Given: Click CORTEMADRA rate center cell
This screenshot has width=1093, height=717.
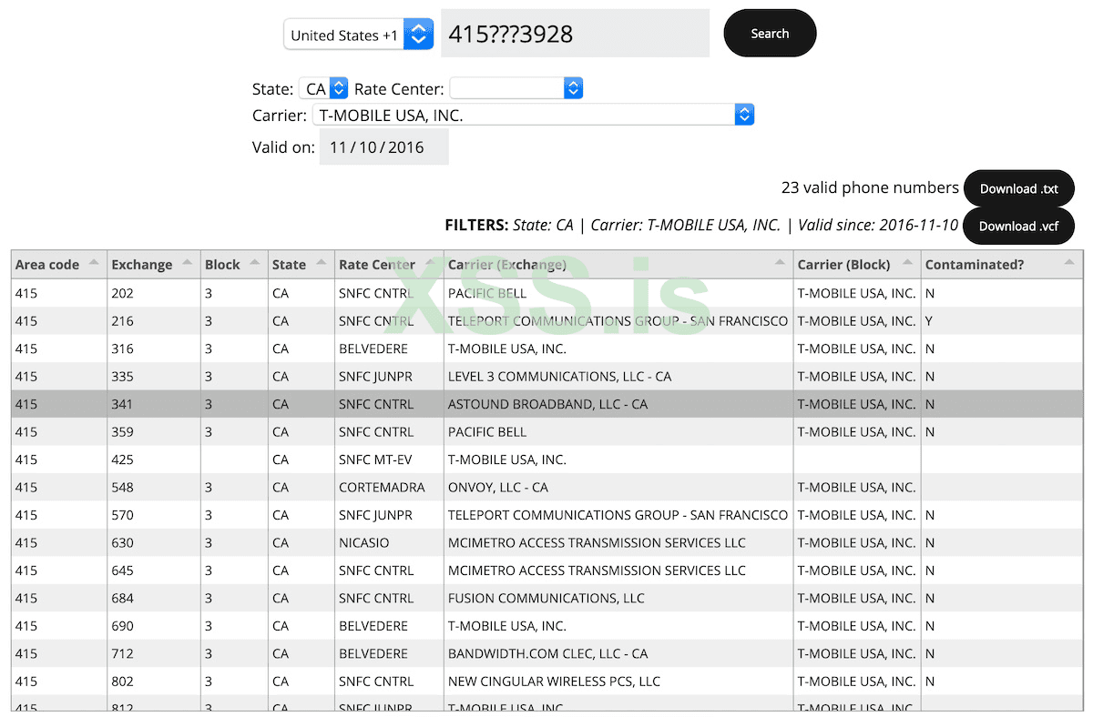Looking at the screenshot, I should (x=389, y=488).
